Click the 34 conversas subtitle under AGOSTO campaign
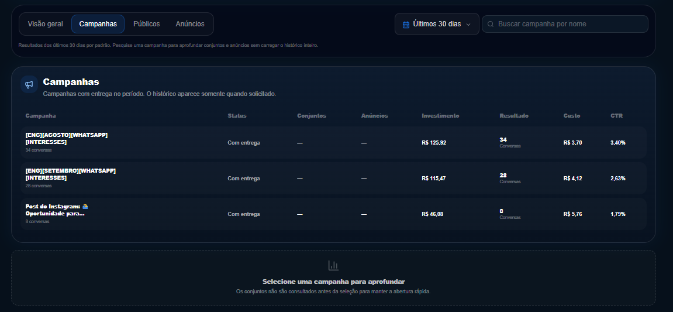The height and width of the screenshot is (312, 673). tap(39, 150)
